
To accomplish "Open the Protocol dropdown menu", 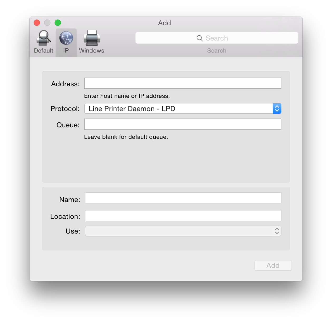I will click(x=183, y=108).
